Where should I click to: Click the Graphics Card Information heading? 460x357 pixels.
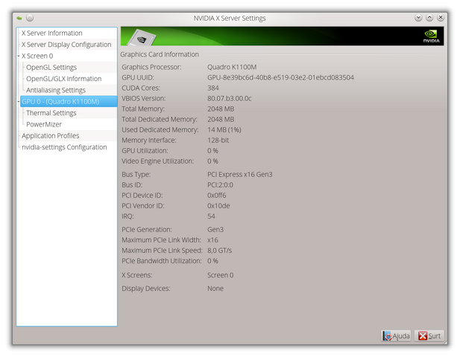click(160, 54)
